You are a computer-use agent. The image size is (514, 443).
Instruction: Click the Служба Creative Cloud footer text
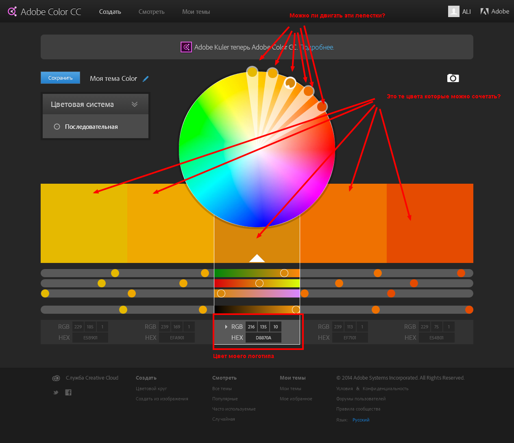coord(92,378)
